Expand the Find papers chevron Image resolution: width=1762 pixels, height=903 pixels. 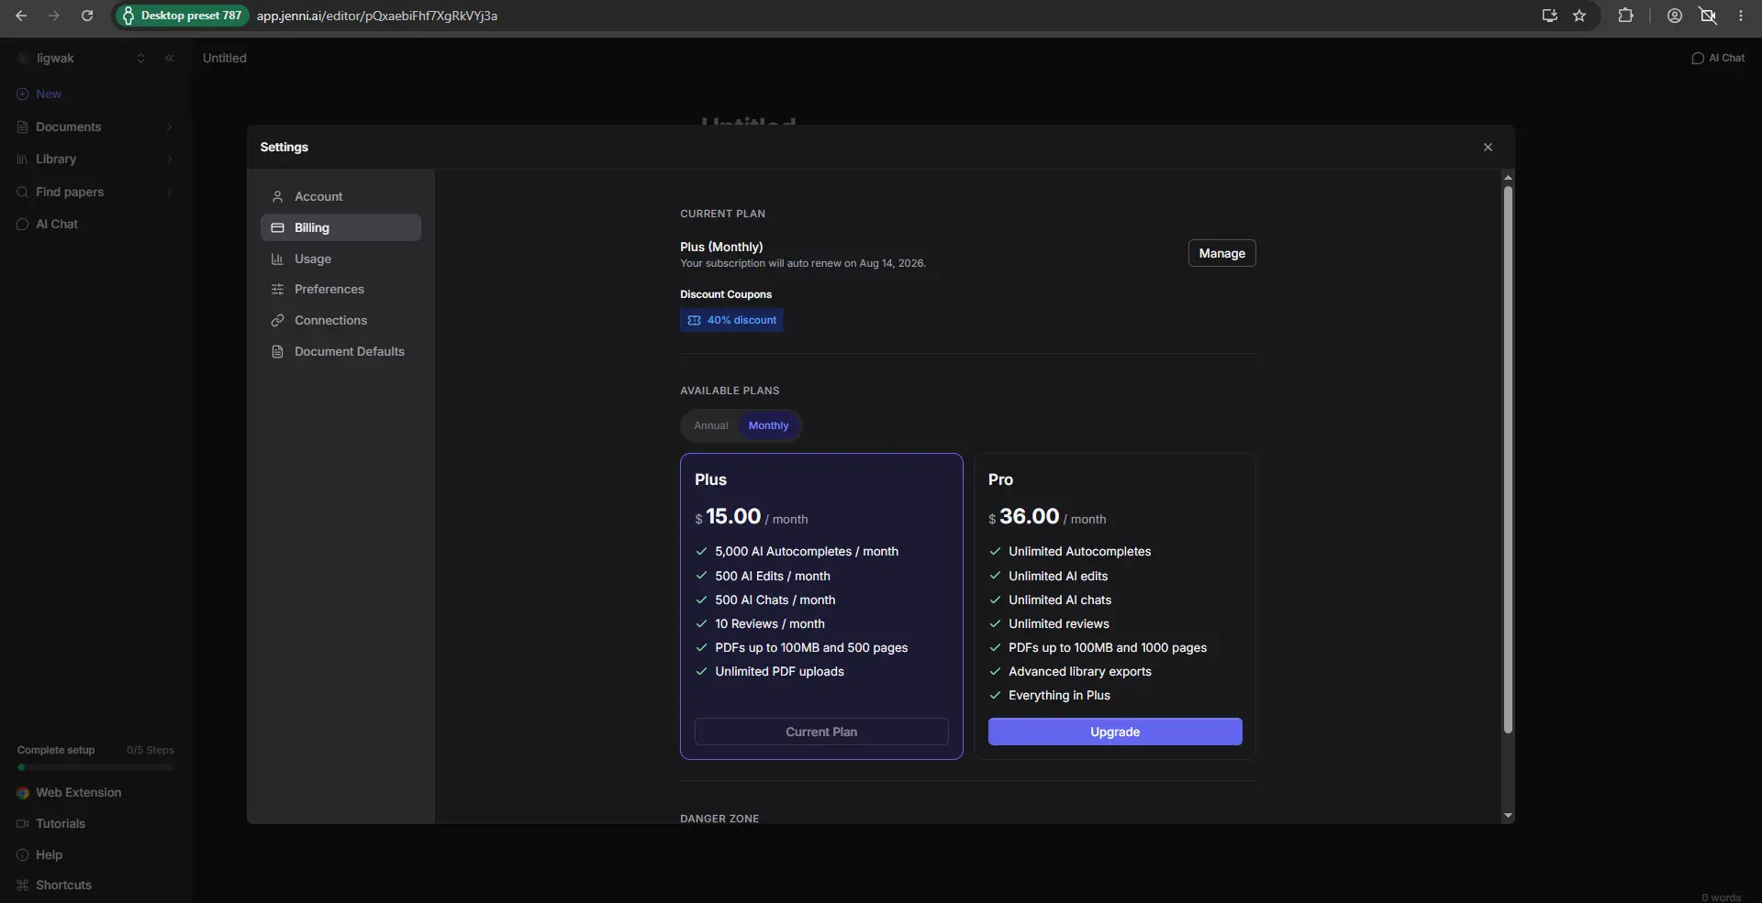pos(170,192)
